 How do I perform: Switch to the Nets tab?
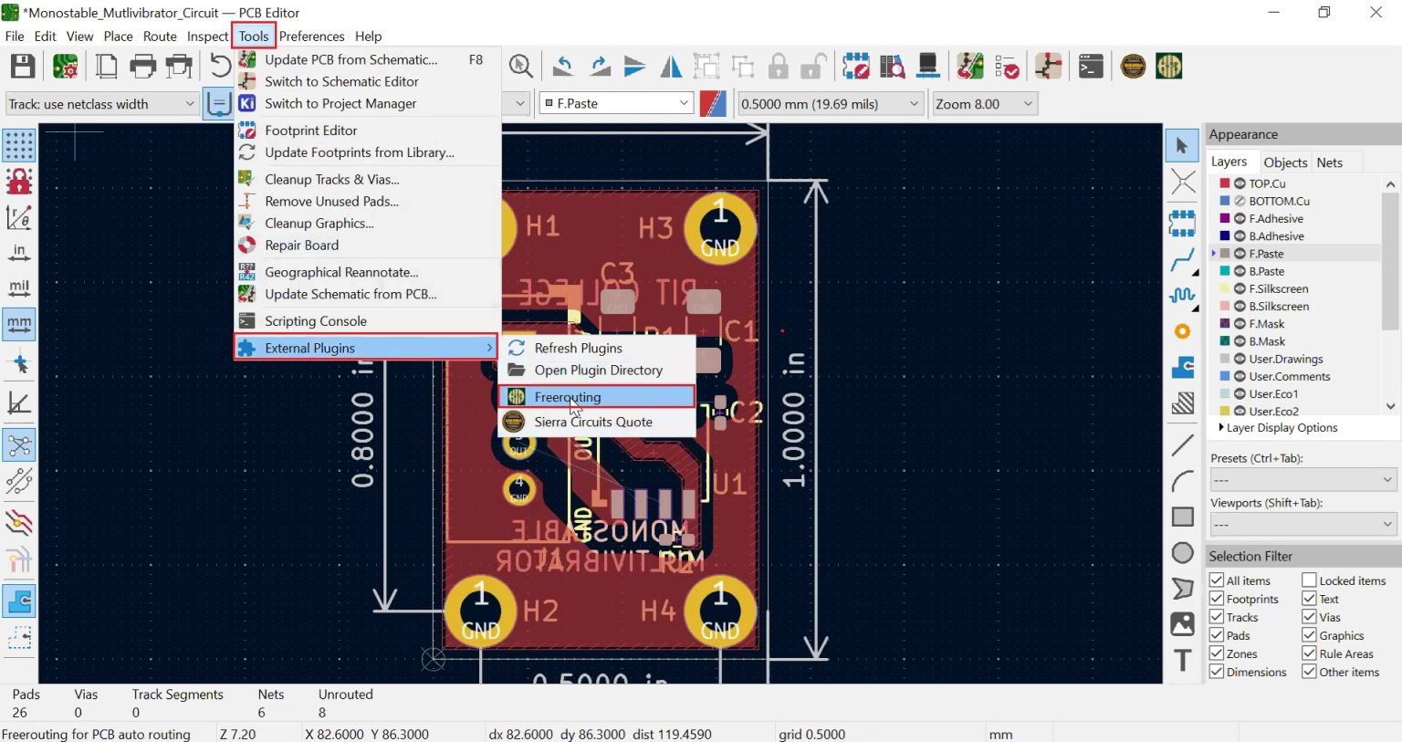click(x=1328, y=162)
